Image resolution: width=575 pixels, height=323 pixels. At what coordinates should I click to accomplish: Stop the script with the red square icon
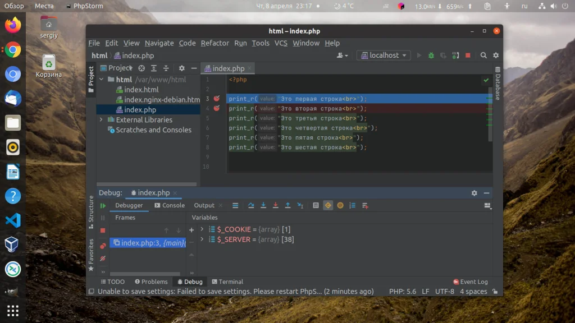pos(468,55)
